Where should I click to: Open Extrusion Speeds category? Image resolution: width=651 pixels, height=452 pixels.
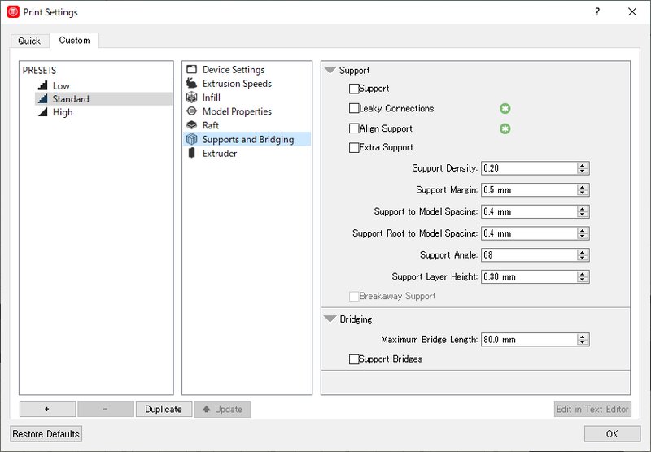[247, 84]
